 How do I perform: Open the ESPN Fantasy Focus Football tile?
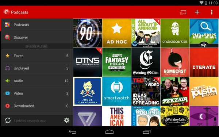pyautogui.click(x=117, y=62)
